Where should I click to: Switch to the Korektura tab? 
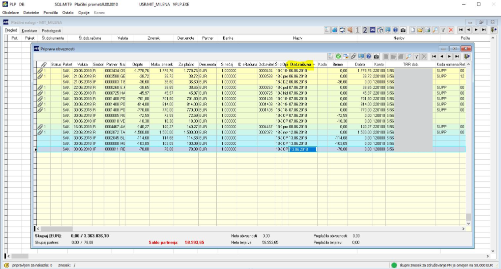click(30, 30)
